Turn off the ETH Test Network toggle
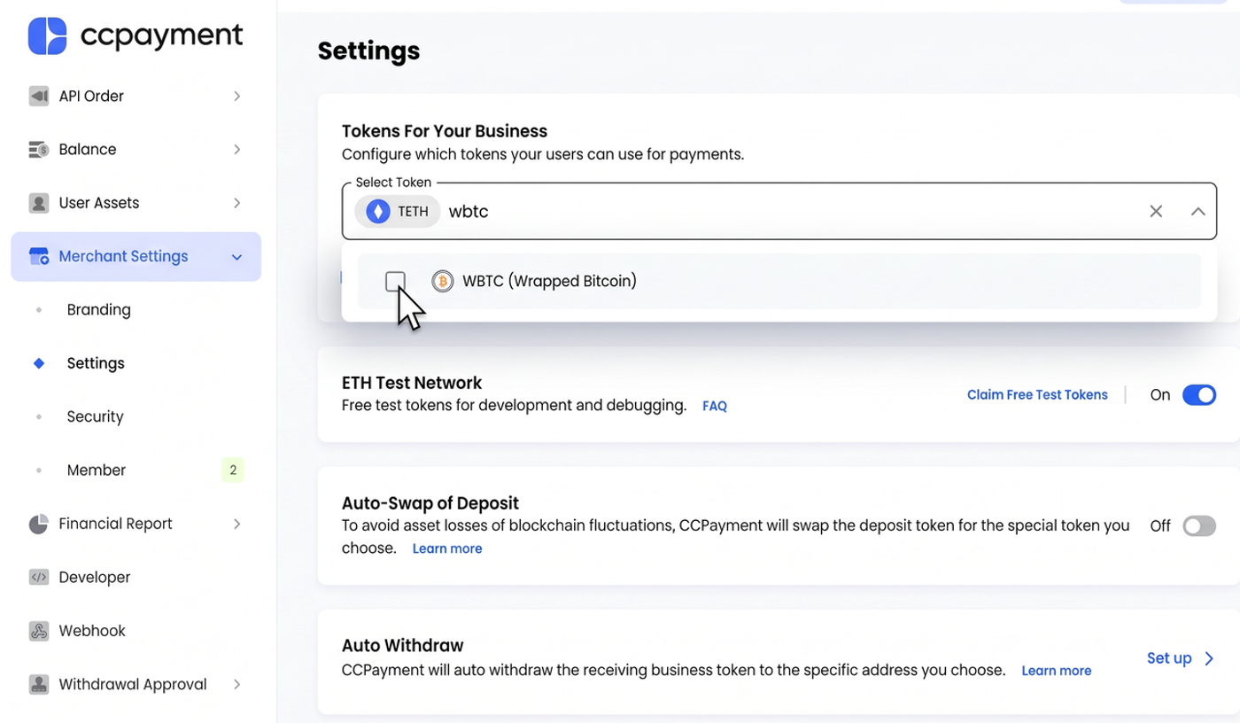This screenshot has width=1240, height=723. pyautogui.click(x=1199, y=395)
